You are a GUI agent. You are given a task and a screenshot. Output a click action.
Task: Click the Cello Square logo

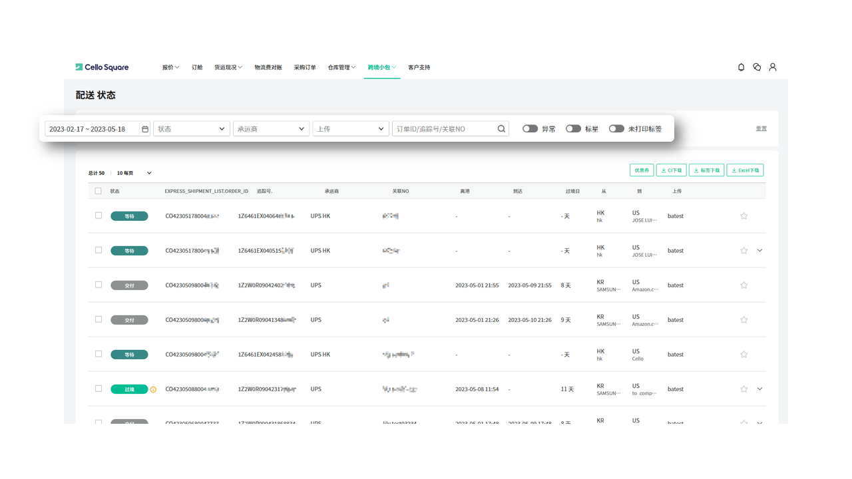coord(102,67)
